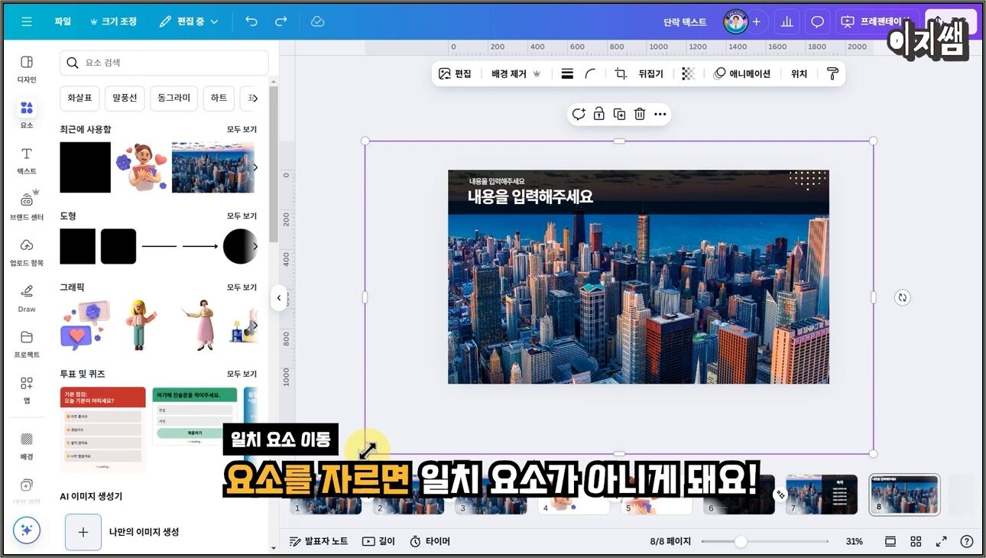
Task: Click 모두 보기 next to 그래픽
Action: [x=242, y=287]
